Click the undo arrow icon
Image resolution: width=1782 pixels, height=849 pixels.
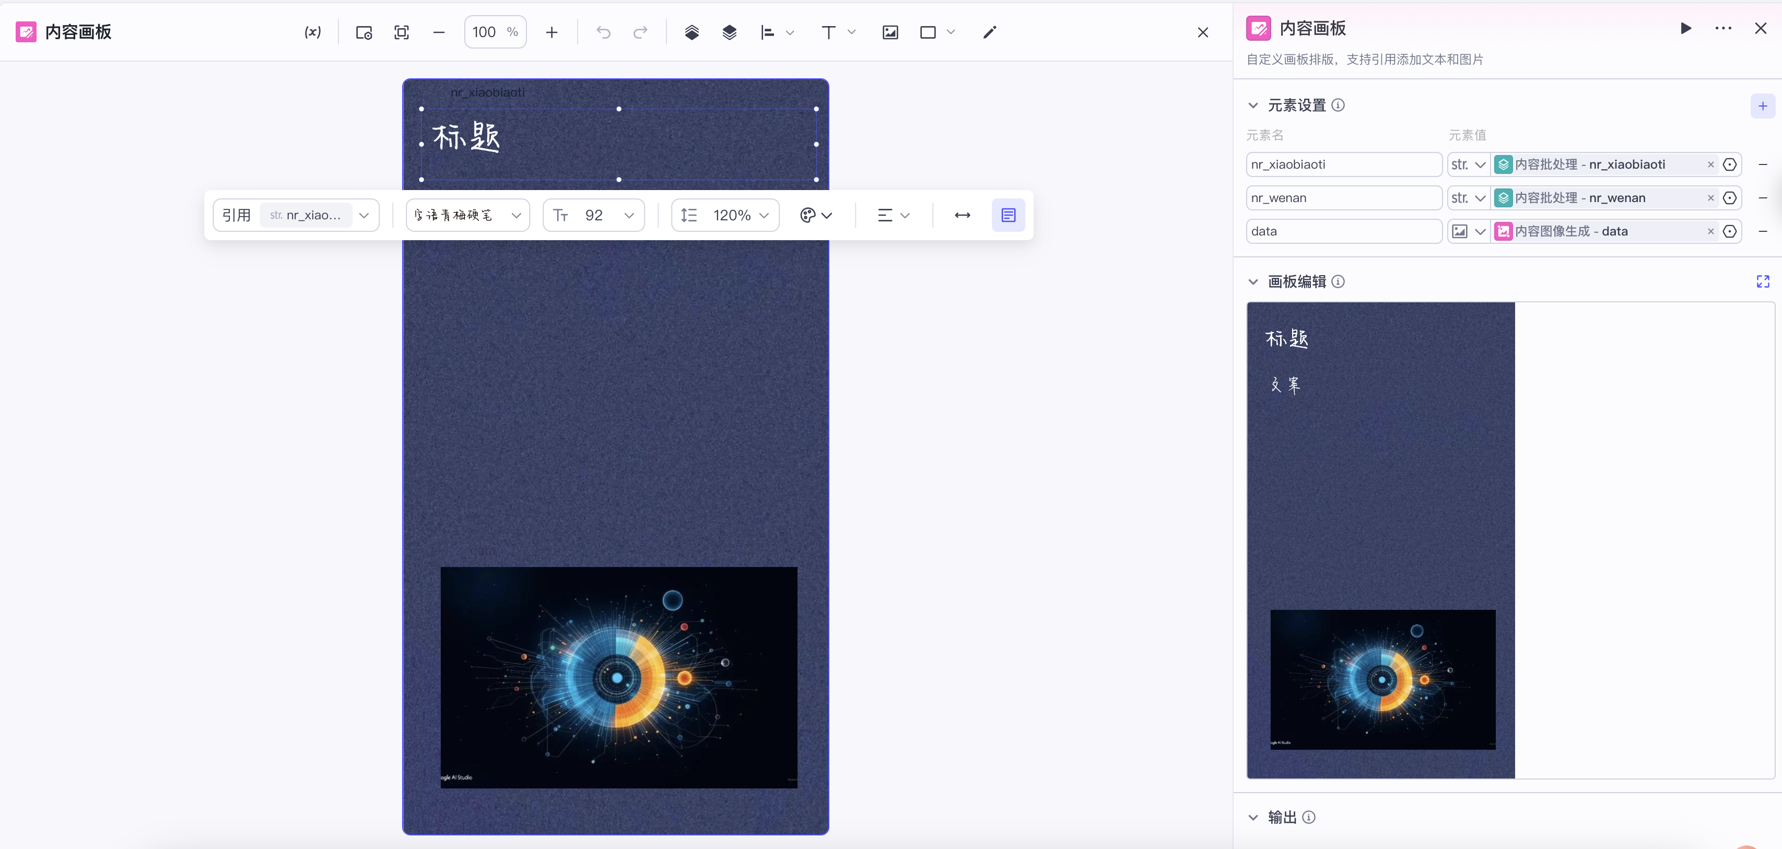[603, 32]
